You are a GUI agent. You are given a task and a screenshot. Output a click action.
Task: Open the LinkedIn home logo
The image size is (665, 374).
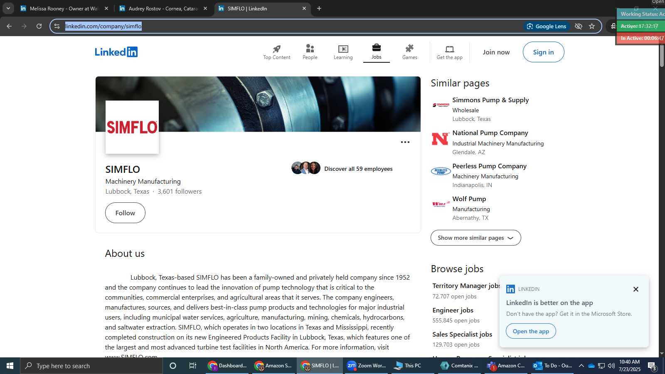pyautogui.click(x=116, y=52)
